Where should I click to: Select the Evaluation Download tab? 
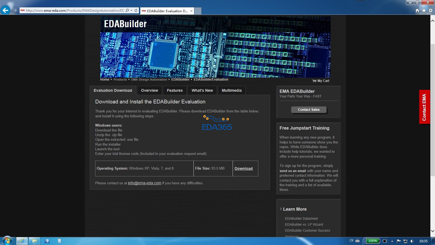tap(113, 90)
